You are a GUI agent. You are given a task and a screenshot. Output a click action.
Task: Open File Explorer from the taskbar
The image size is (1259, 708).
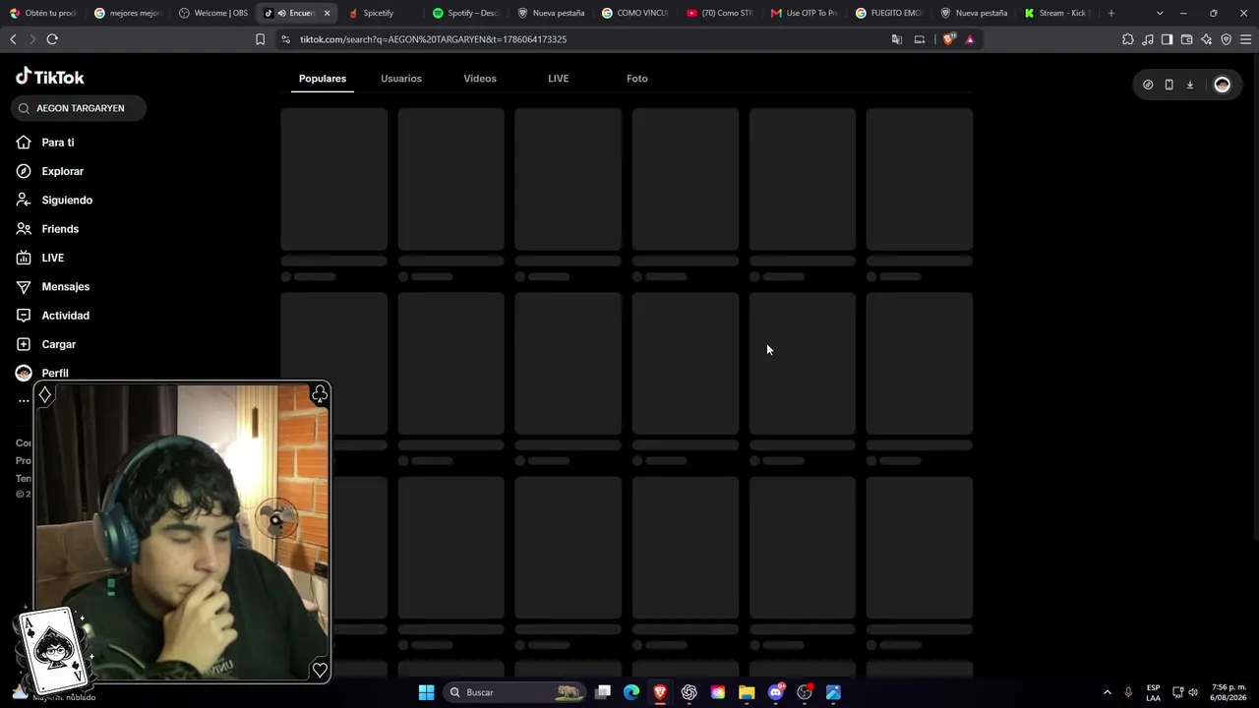coord(747,692)
